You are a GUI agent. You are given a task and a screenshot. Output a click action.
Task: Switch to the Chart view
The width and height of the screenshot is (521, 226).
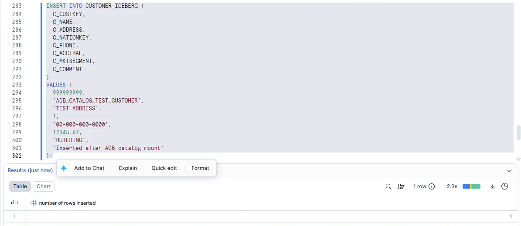tap(44, 186)
